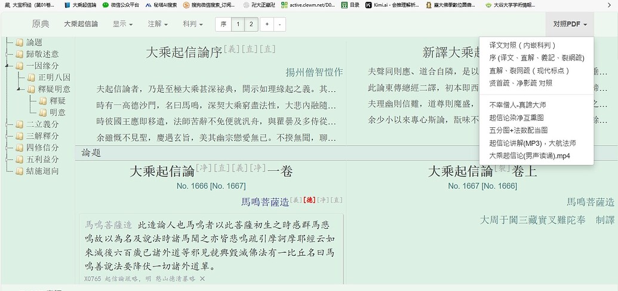The image size is (618, 291).
Task: Expand the 三解釋分 tree node
Action: tap(7, 136)
